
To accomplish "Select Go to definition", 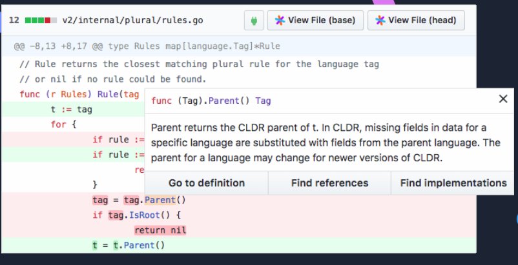I will [207, 183].
